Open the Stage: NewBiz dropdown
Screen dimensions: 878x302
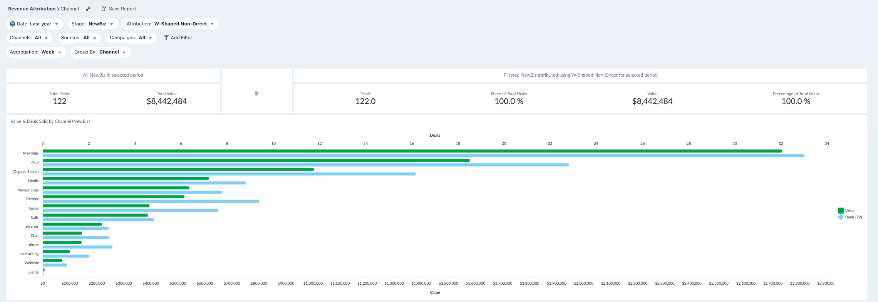pos(93,24)
